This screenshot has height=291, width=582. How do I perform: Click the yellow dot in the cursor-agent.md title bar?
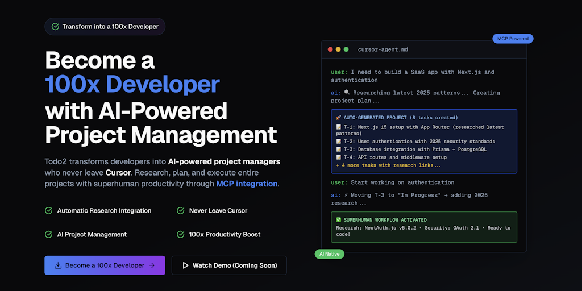(338, 49)
